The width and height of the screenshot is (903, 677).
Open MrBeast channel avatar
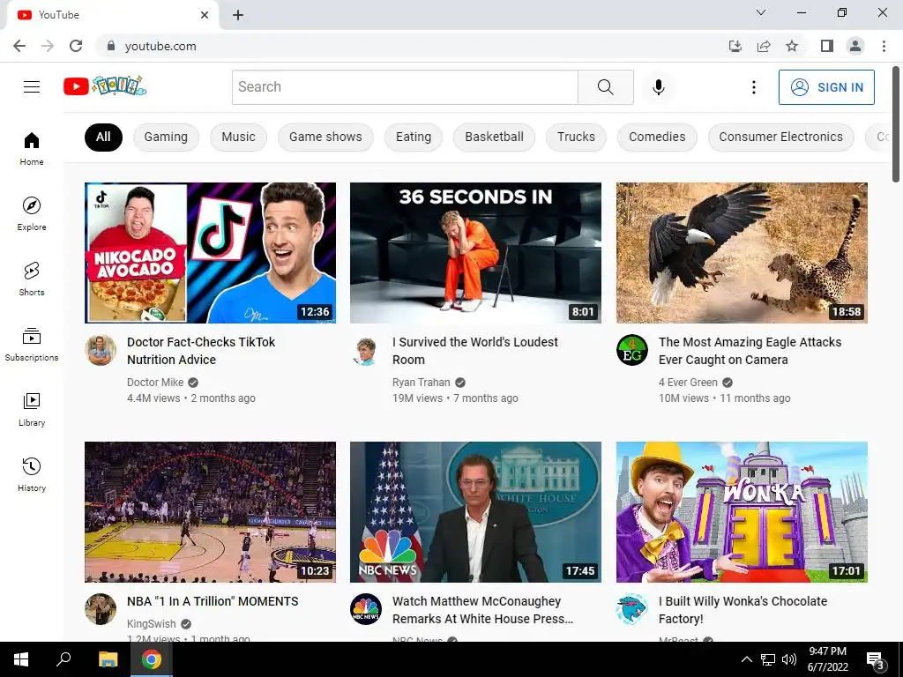tap(631, 609)
